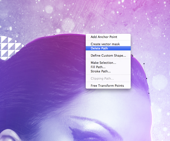Click anchor point right of Define Custom Shape
Viewport: 170px width, 141px height.
(132, 56)
